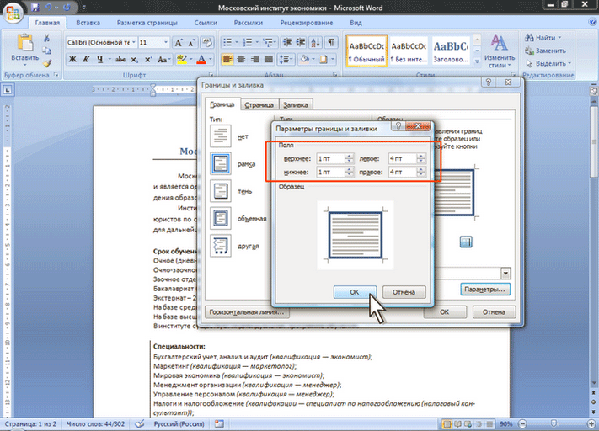Image resolution: width=599 pixels, height=431 pixels.
Task: Click the Copy icon in clipboard group
Action: (x=46, y=51)
